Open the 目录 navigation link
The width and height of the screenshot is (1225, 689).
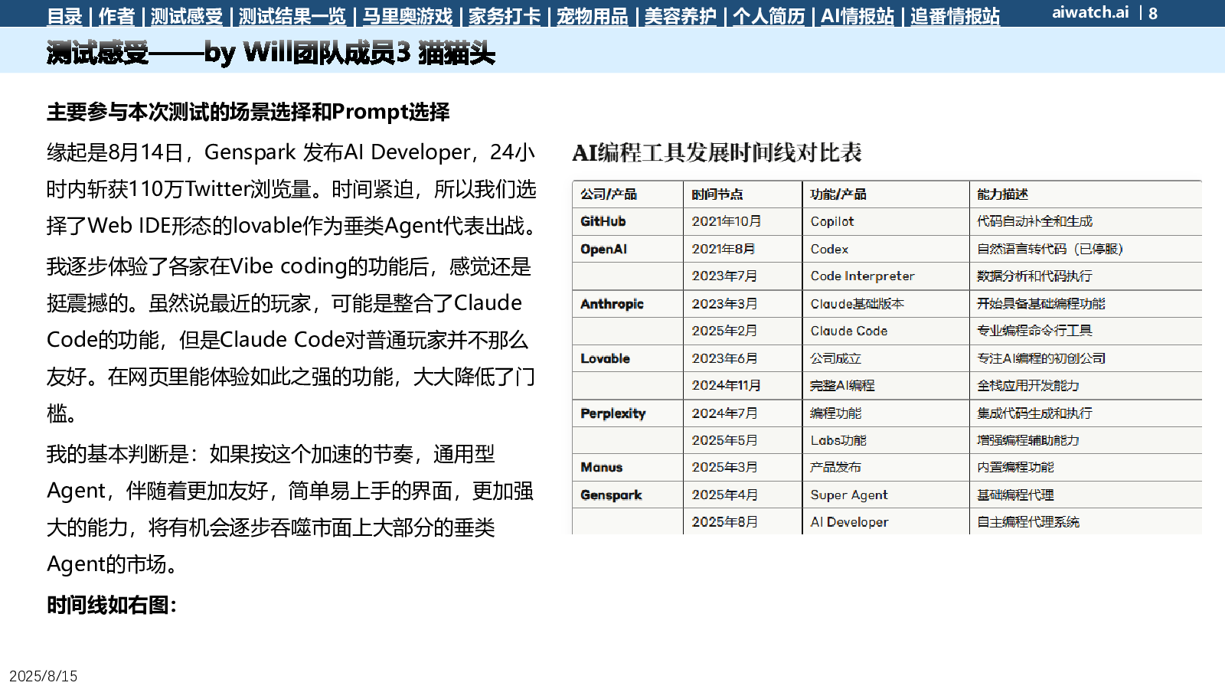click(x=64, y=16)
